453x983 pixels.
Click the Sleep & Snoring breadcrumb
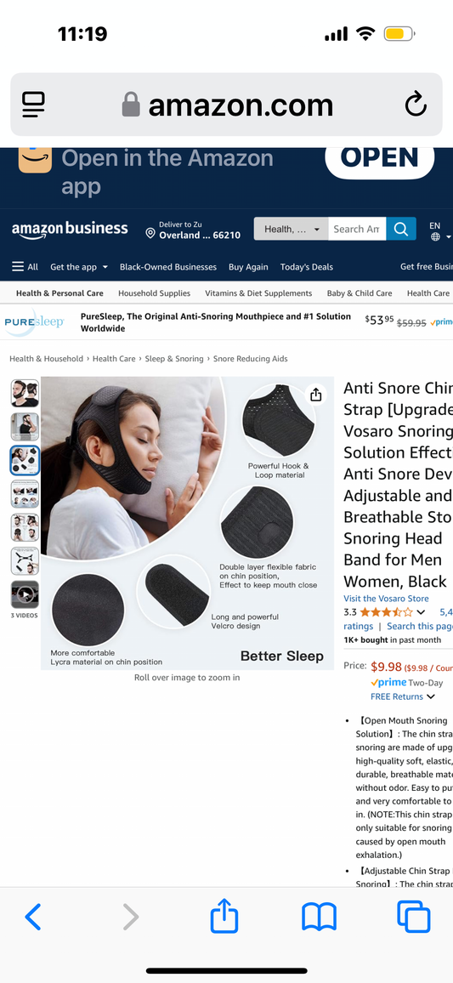pyautogui.click(x=174, y=359)
